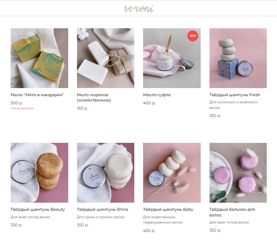Click the Нет в наличии label

tap(22, 108)
